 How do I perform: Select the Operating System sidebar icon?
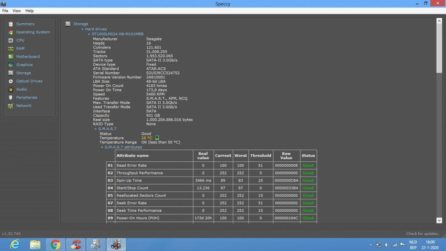tap(11, 32)
